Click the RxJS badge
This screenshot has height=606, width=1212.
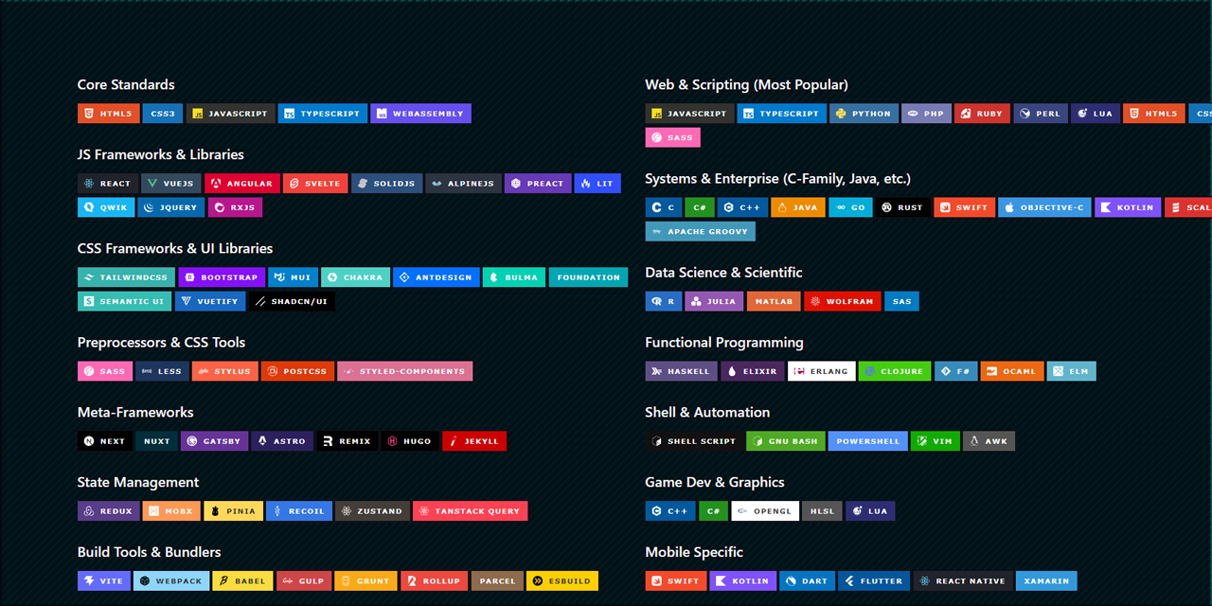click(235, 207)
